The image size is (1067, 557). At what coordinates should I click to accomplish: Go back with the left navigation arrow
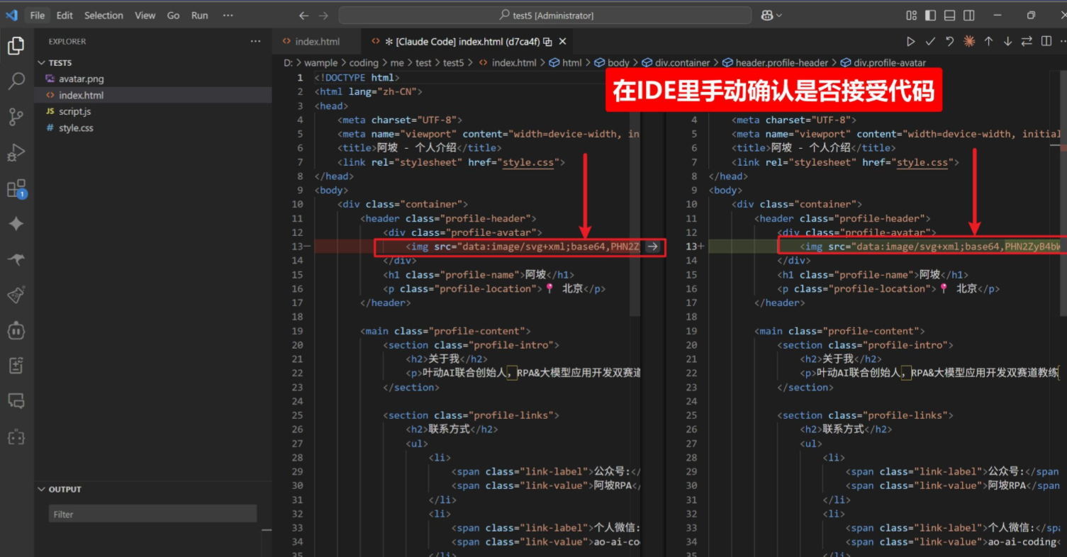(304, 15)
